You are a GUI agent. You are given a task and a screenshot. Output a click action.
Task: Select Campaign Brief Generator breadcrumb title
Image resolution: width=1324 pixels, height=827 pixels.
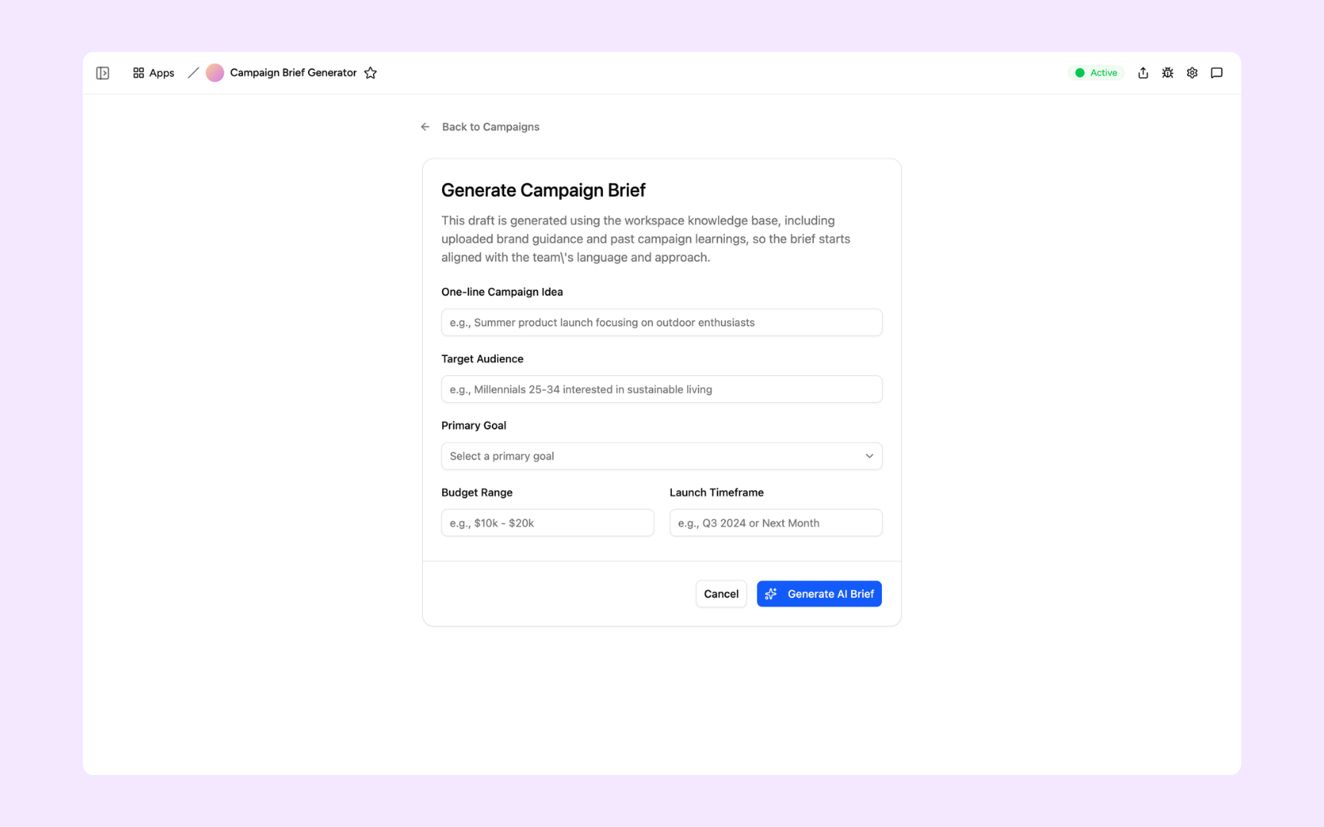293,73
